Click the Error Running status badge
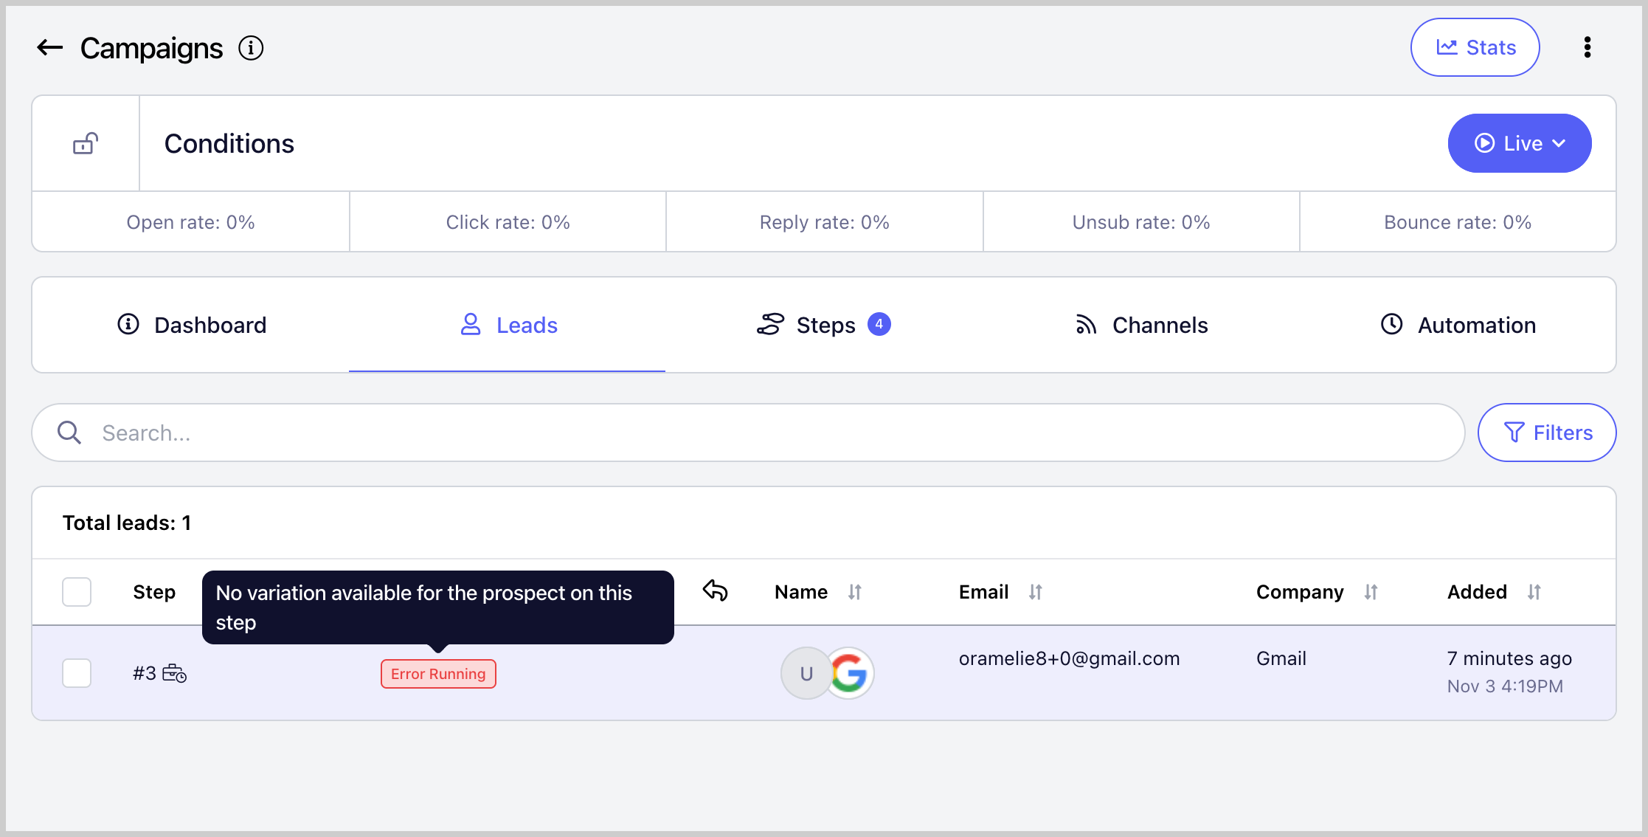The image size is (1648, 837). coord(438,674)
